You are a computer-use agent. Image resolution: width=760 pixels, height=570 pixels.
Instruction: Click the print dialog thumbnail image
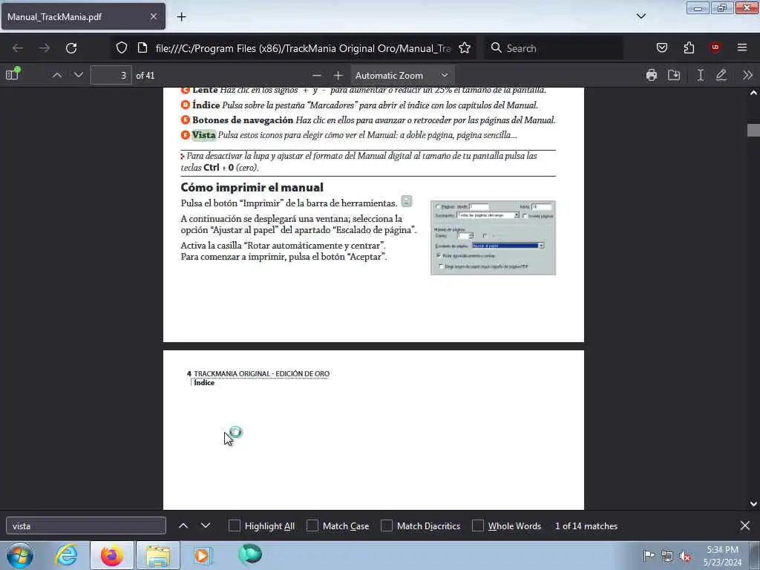point(493,237)
